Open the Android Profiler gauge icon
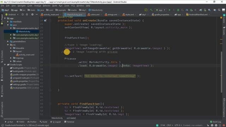This screenshot has width=226, height=127. (187, 10)
